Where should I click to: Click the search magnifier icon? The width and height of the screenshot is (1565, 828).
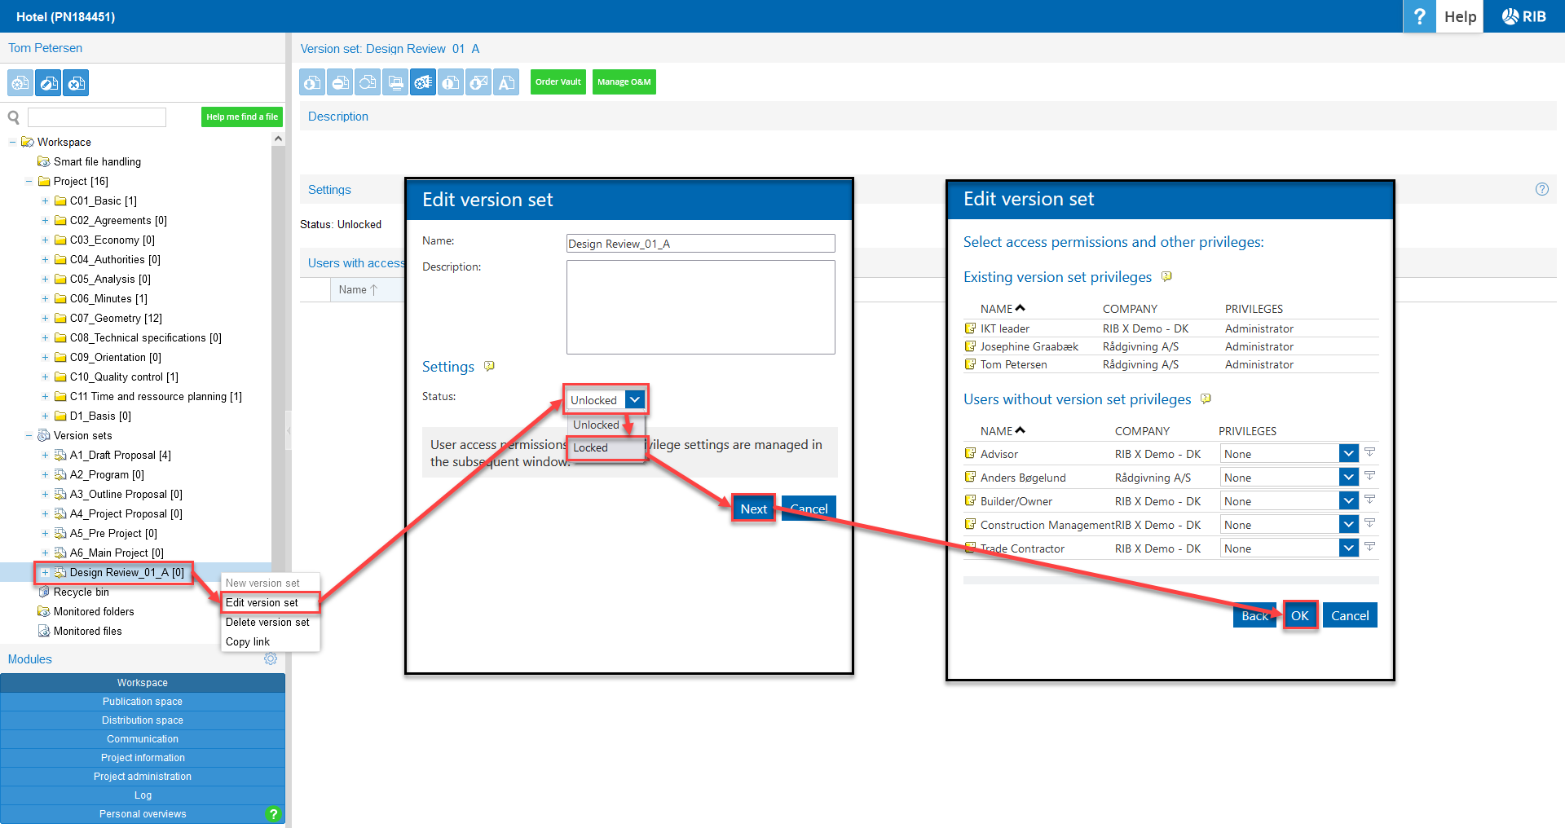tap(14, 117)
